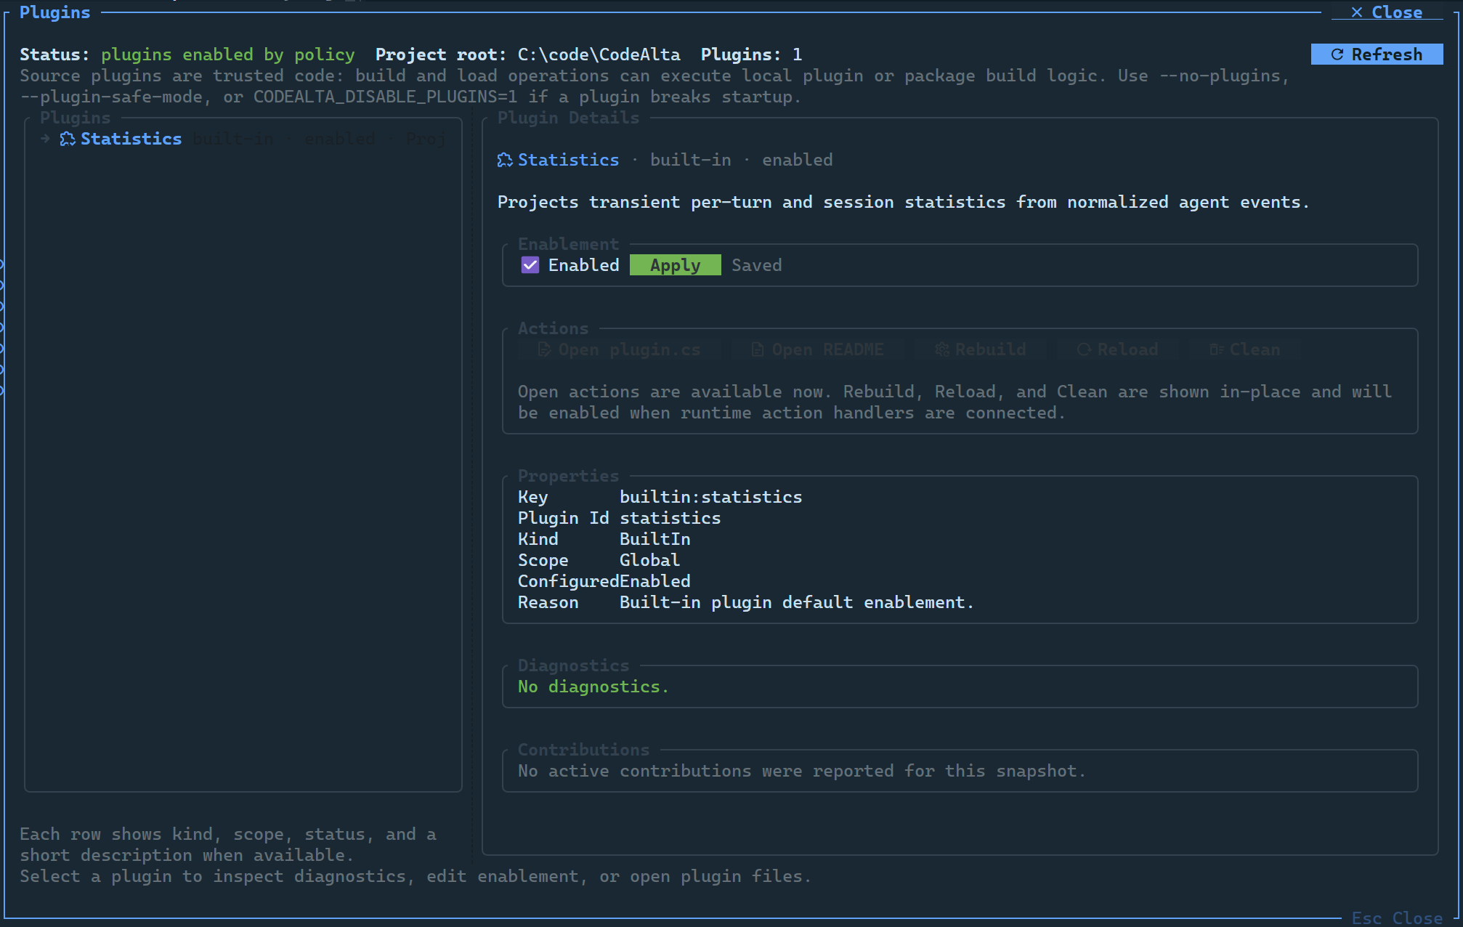Click the broom icon on Clean

click(1217, 349)
